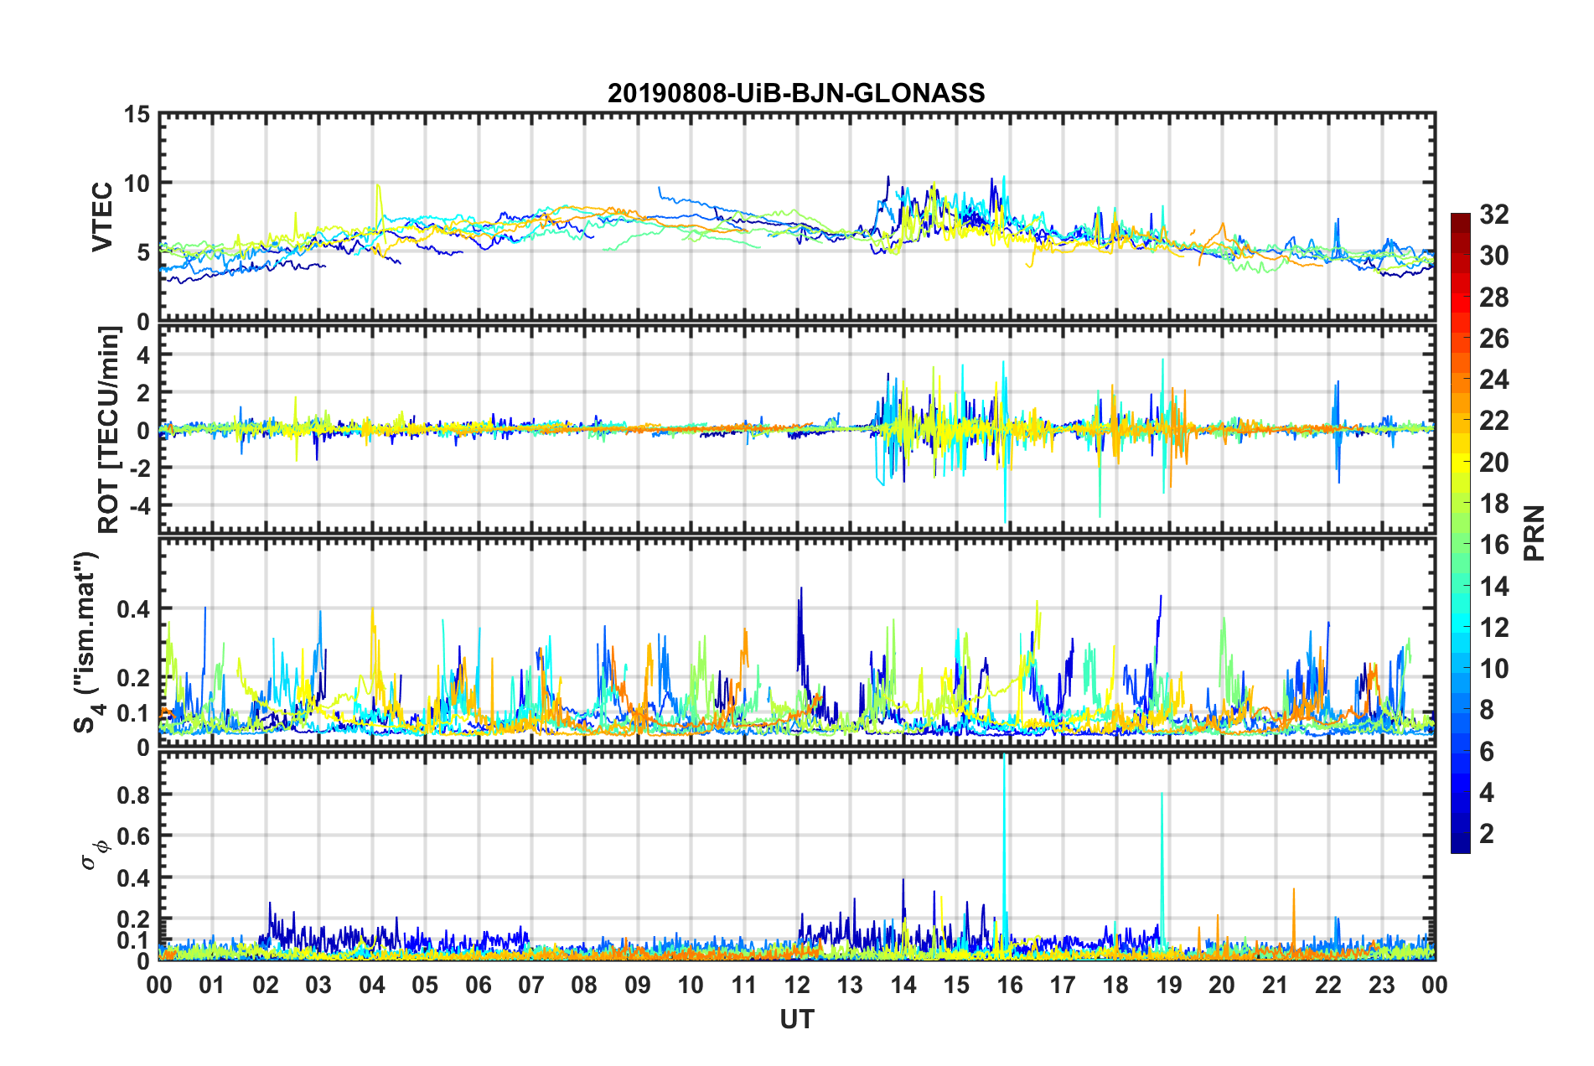Click x-axis tick label 03

318,986
